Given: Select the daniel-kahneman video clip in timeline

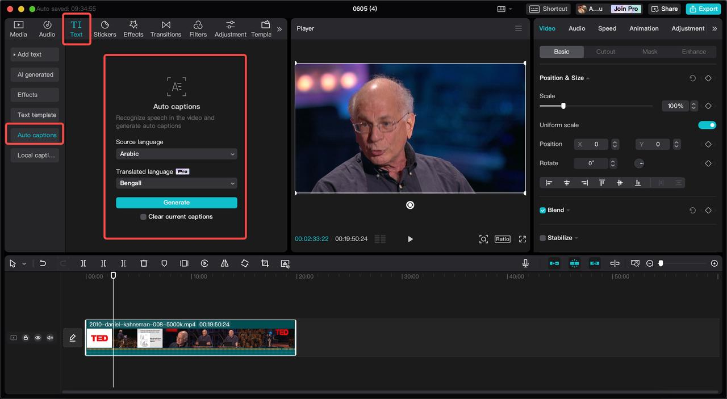Looking at the screenshot, I should (x=190, y=338).
